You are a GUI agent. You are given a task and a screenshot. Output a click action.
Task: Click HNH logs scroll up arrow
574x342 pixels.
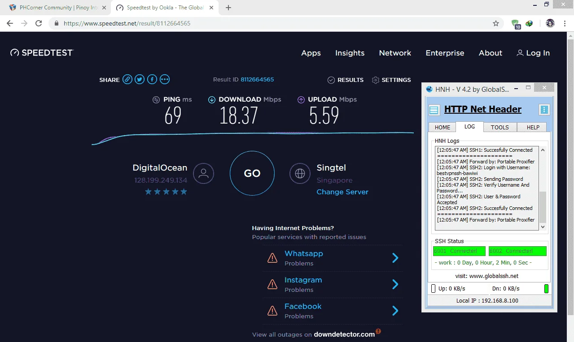543,150
